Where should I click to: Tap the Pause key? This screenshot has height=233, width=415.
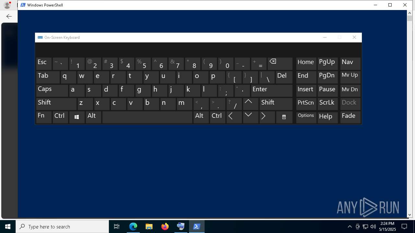pyautogui.click(x=327, y=91)
